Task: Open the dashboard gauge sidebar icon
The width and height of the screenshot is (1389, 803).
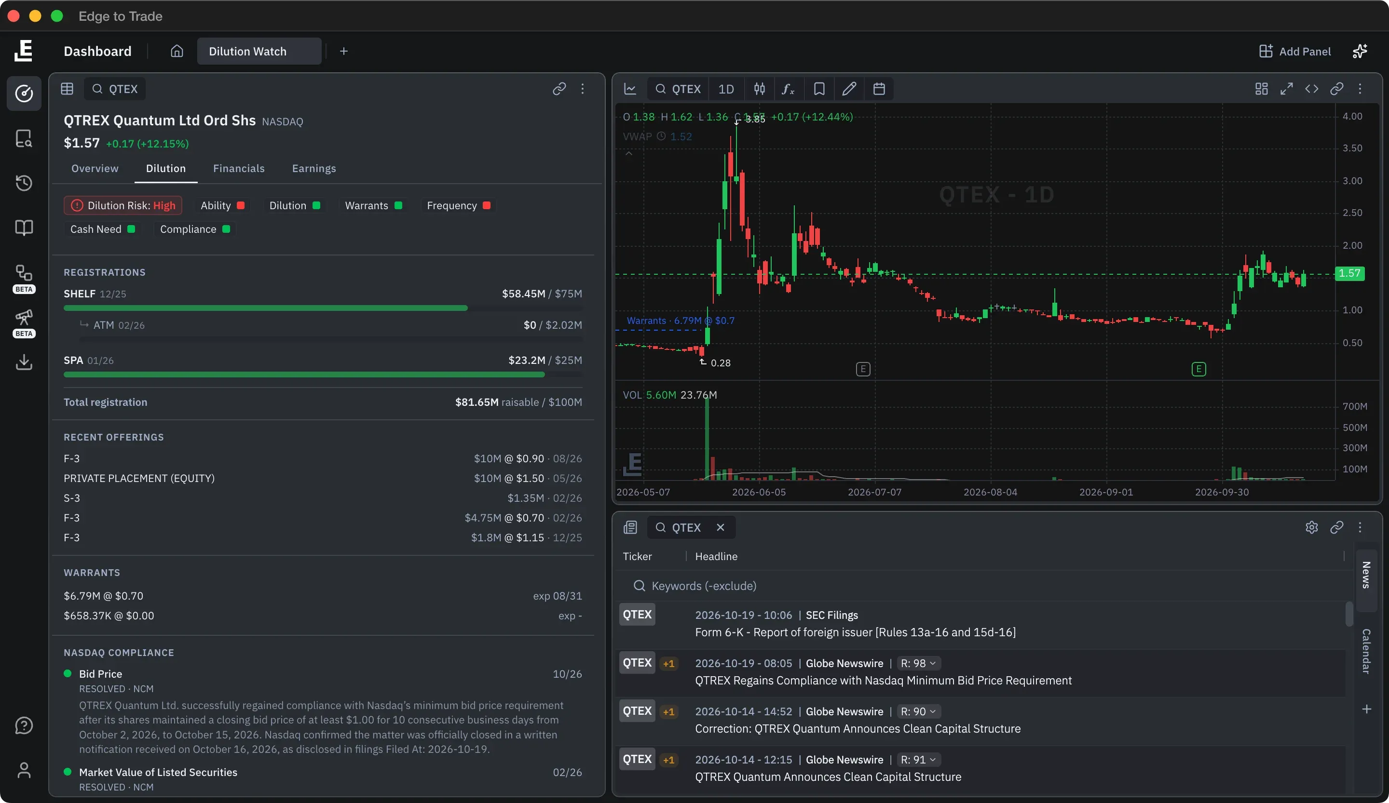Action: [x=24, y=94]
